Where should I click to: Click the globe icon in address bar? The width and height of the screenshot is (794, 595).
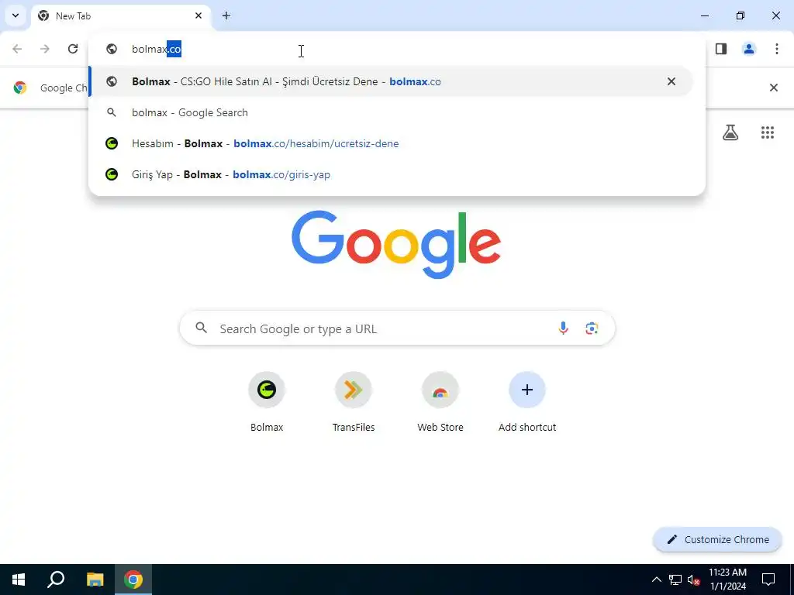112,49
